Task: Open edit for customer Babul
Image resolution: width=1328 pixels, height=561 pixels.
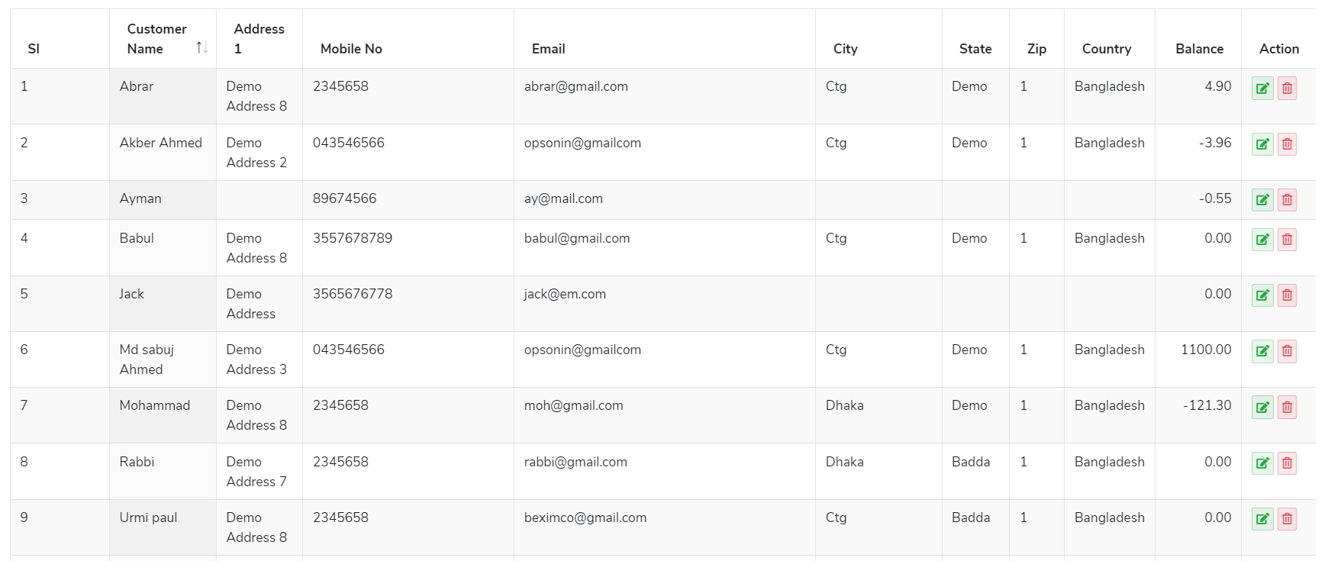Action: click(1262, 240)
